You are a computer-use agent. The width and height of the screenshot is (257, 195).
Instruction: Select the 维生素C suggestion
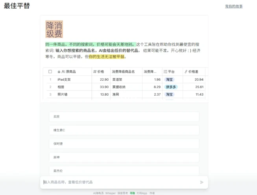[x=124, y=130]
